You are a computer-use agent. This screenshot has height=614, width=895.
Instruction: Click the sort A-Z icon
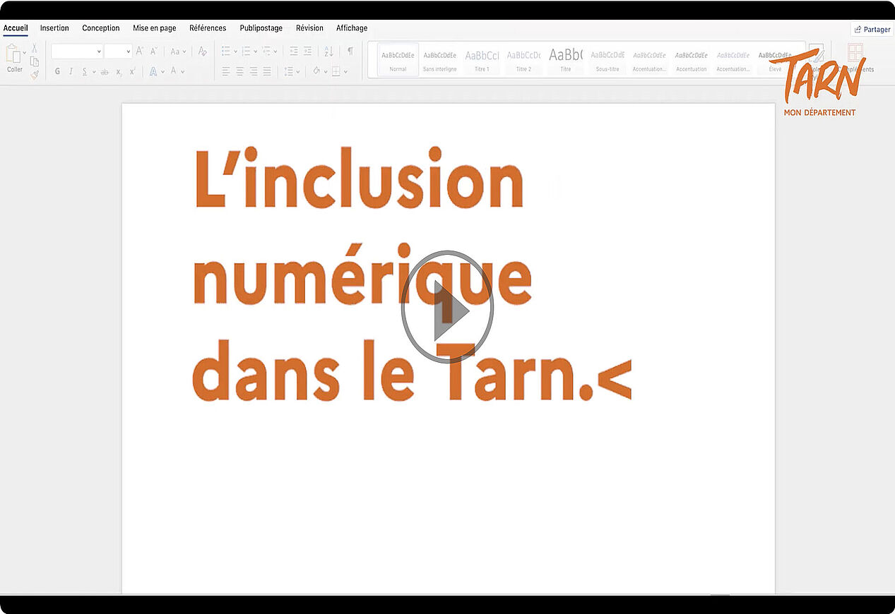(x=328, y=51)
